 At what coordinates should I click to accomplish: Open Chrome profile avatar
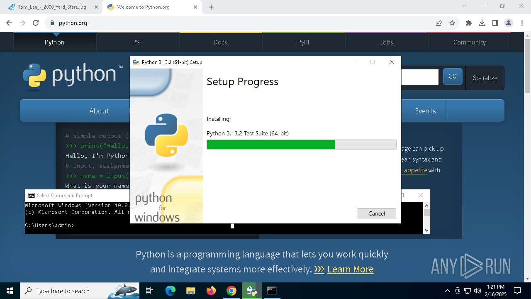pyautogui.click(x=509, y=23)
